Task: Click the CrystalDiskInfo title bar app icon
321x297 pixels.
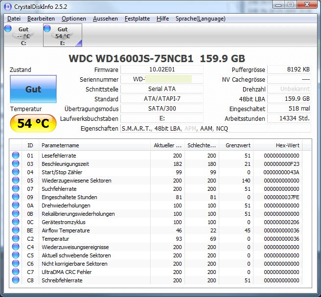Action: click(8, 7)
